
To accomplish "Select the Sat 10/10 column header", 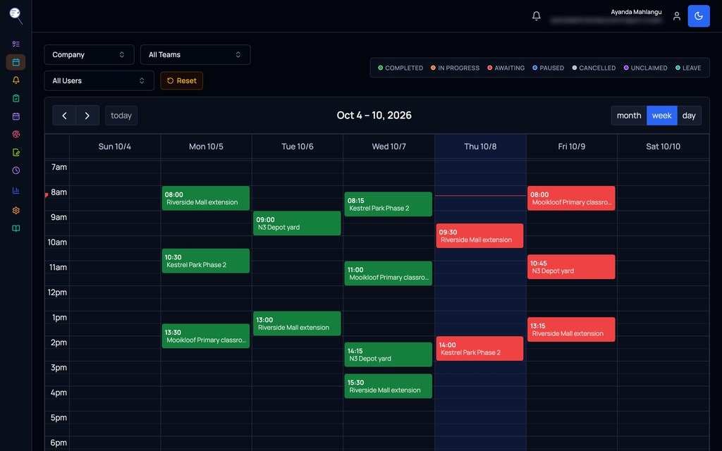I will 663,147.
